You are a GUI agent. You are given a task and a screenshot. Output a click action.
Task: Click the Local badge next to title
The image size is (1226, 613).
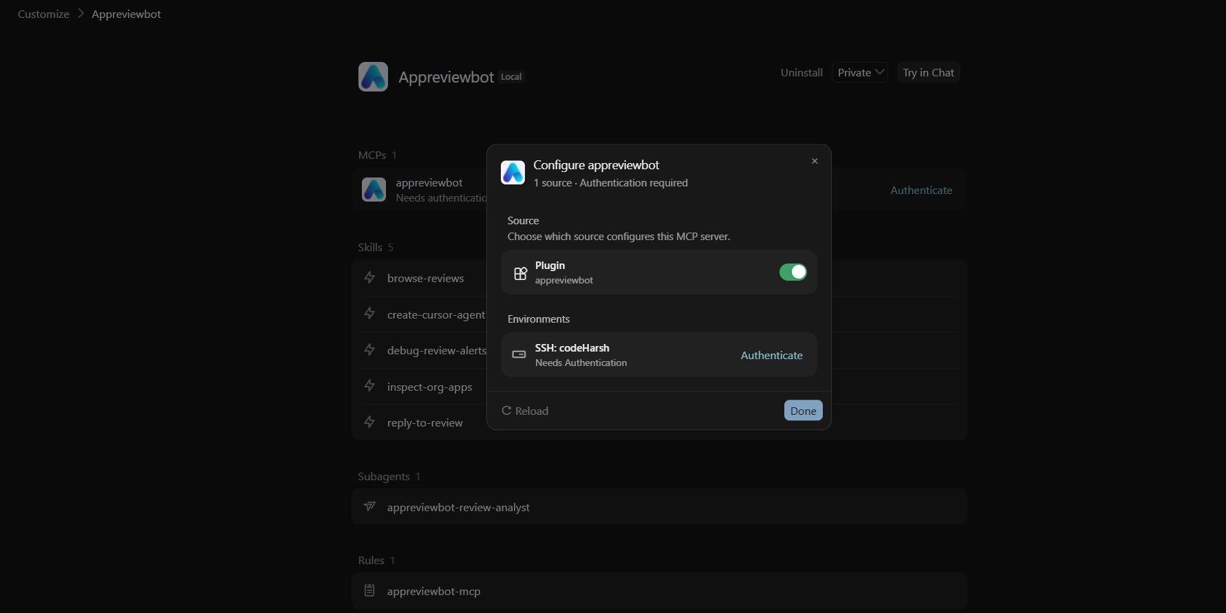pyautogui.click(x=511, y=77)
